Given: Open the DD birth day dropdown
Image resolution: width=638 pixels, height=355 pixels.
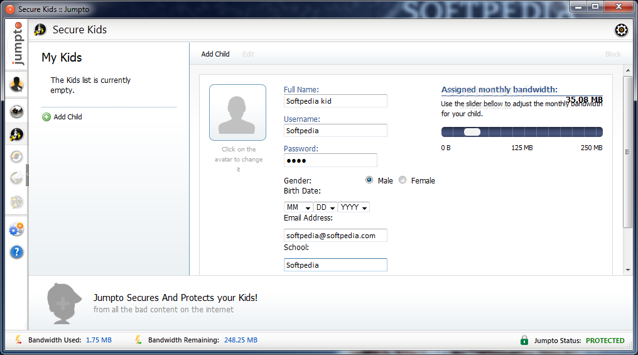Looking at the screenshot, I should coord(325,207).
